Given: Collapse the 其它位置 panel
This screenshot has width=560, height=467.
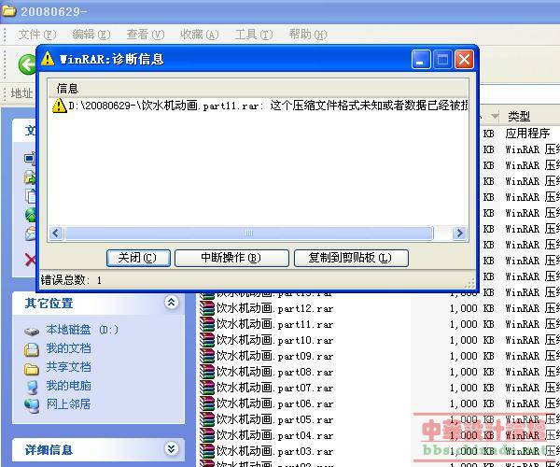Looking at the screenshot, I should coord(172,303).
